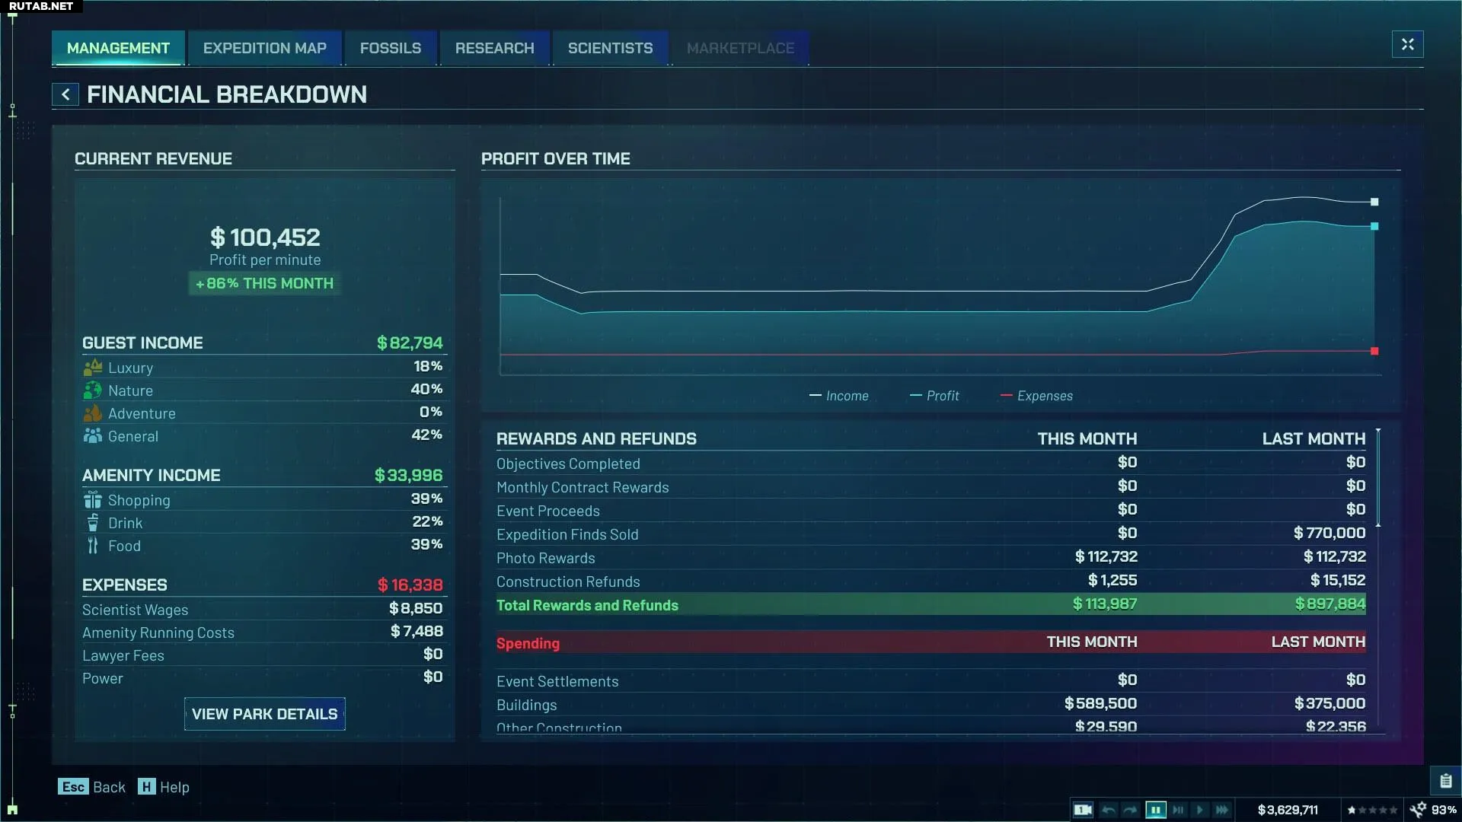Screen dimensions: 1462x822
Task: Click the park maintenance wrench icon
Action: (x=1418, y=810)
